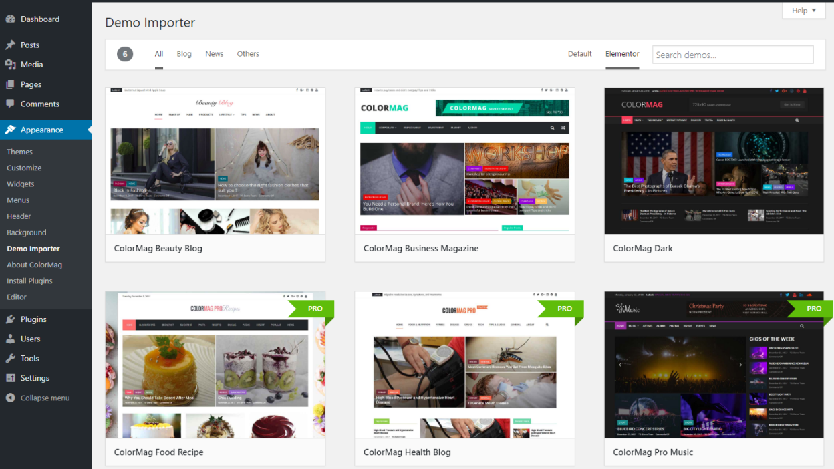
Task: Go to Install Plugins in the sidebar
Action: 29,281
